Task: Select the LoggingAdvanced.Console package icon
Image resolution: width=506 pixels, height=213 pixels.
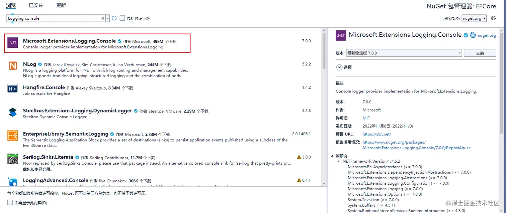Action: pyautogui.click(x=13, y=182)
